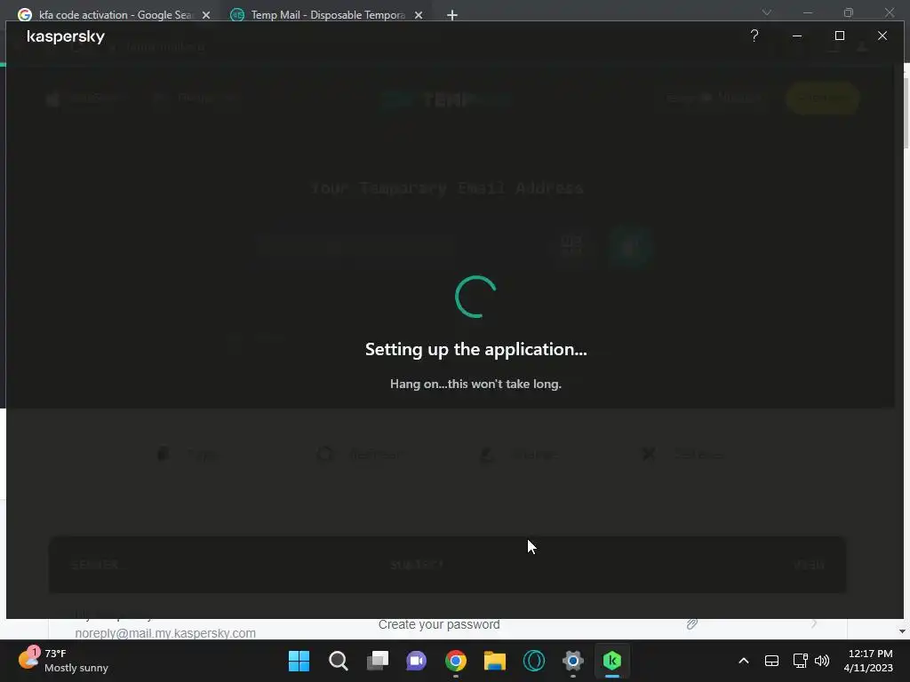
Task: Click the Windows Start button
Action: pyautogui.click(x=299, y=661)
